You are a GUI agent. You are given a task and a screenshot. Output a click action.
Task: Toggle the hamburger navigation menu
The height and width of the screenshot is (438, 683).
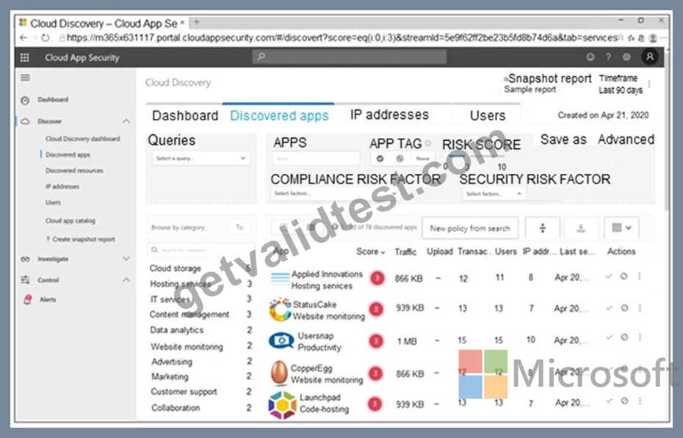point(25,78)
